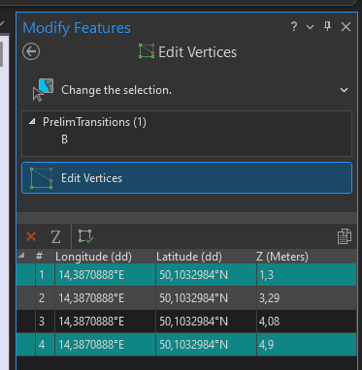Open the pane options chevron menu
362x370 pixels.
pyautogui.click(x=310, y=27)
